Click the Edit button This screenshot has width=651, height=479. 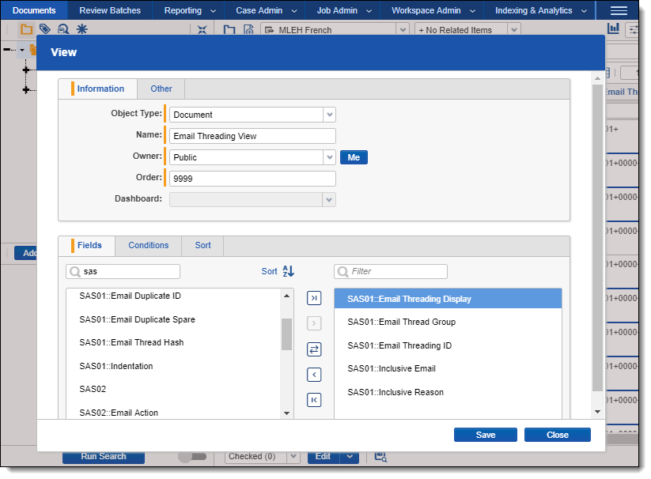pyautogui.click(x=324, y=457)
